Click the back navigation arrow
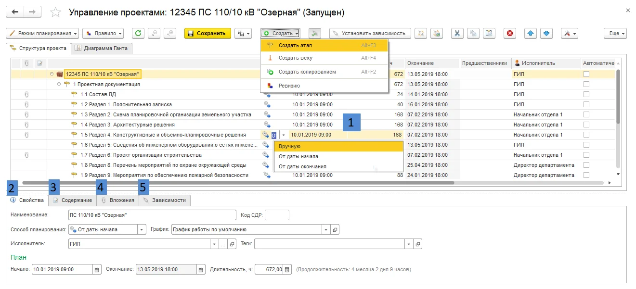 point(15,12)
